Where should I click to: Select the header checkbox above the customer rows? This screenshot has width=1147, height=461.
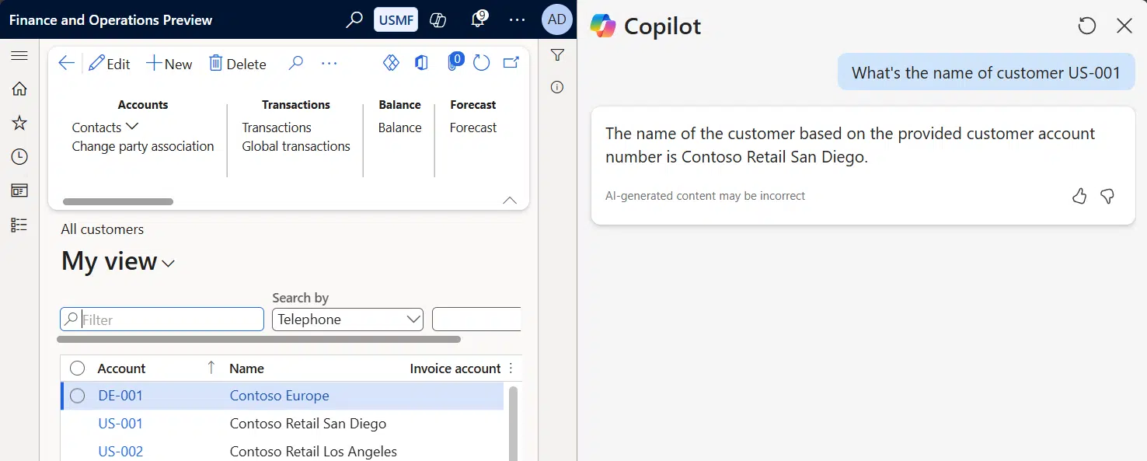click(x=77, y=368)
